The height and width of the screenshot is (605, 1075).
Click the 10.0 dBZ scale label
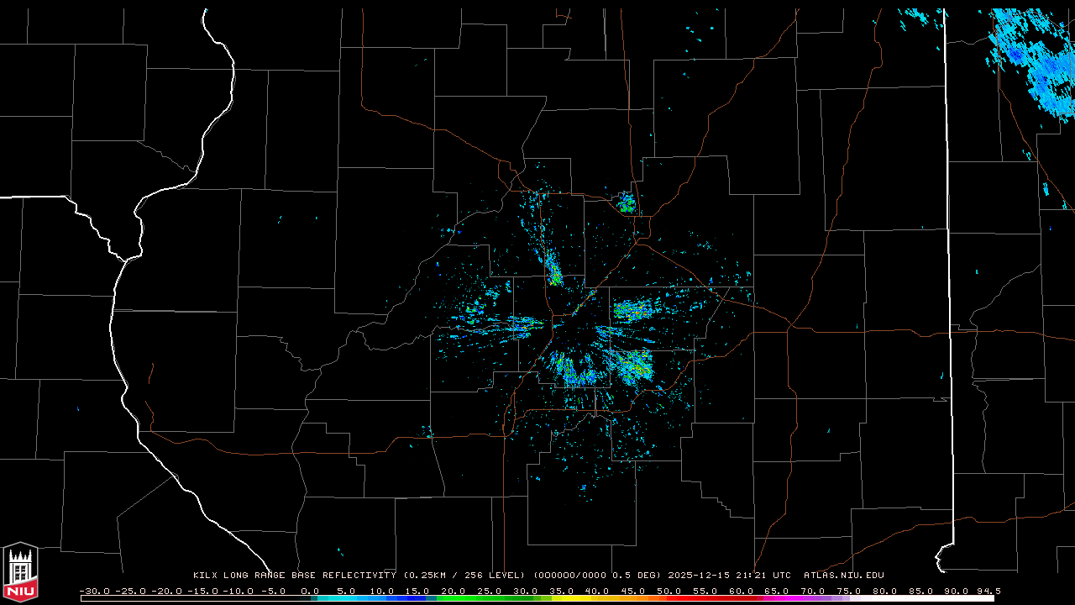pos(382,591)
